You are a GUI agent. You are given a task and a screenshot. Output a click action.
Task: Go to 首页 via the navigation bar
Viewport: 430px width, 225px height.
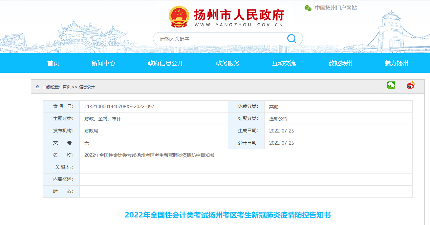tap(53, 63)
